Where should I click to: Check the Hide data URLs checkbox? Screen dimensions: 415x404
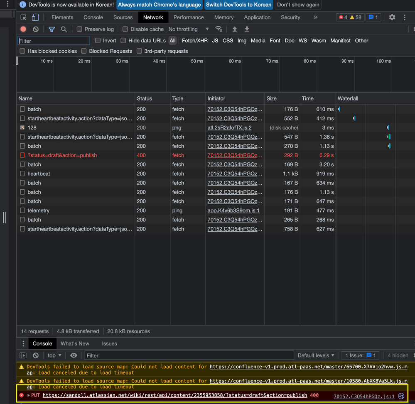123,40
